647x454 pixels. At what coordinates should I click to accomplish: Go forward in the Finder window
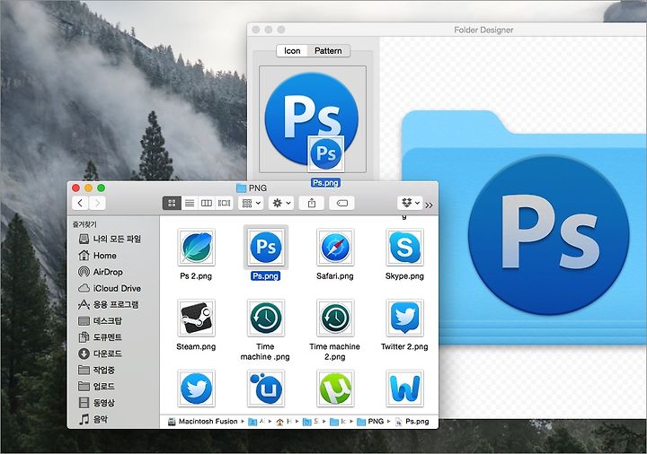(97, 203)
